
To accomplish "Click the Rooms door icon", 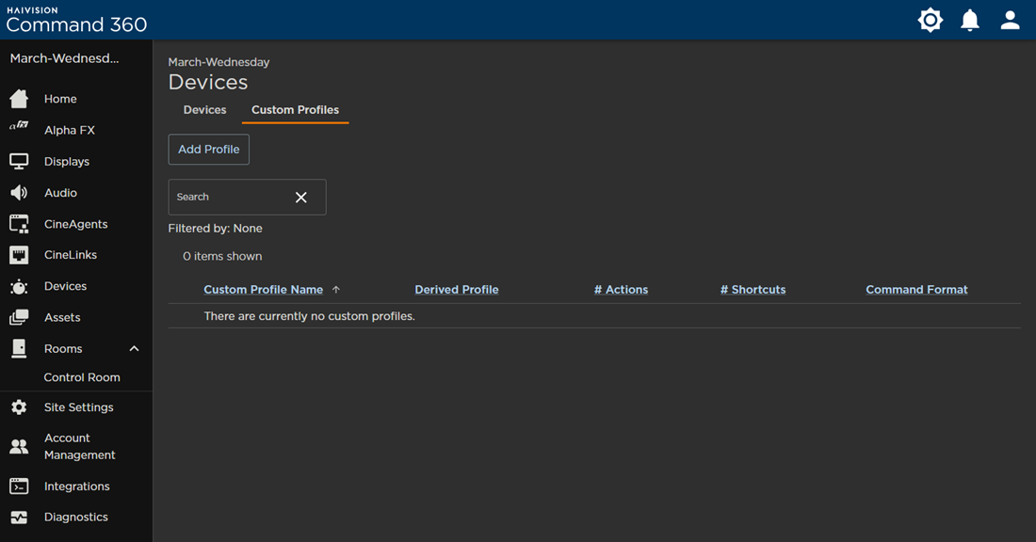I will 19,348.
